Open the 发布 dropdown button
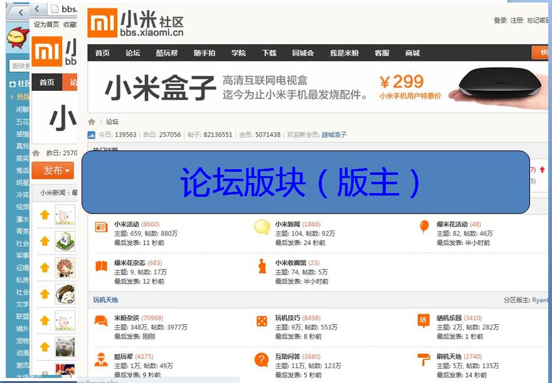The width and height of the screenshot is (552, 383). point(53,171)
